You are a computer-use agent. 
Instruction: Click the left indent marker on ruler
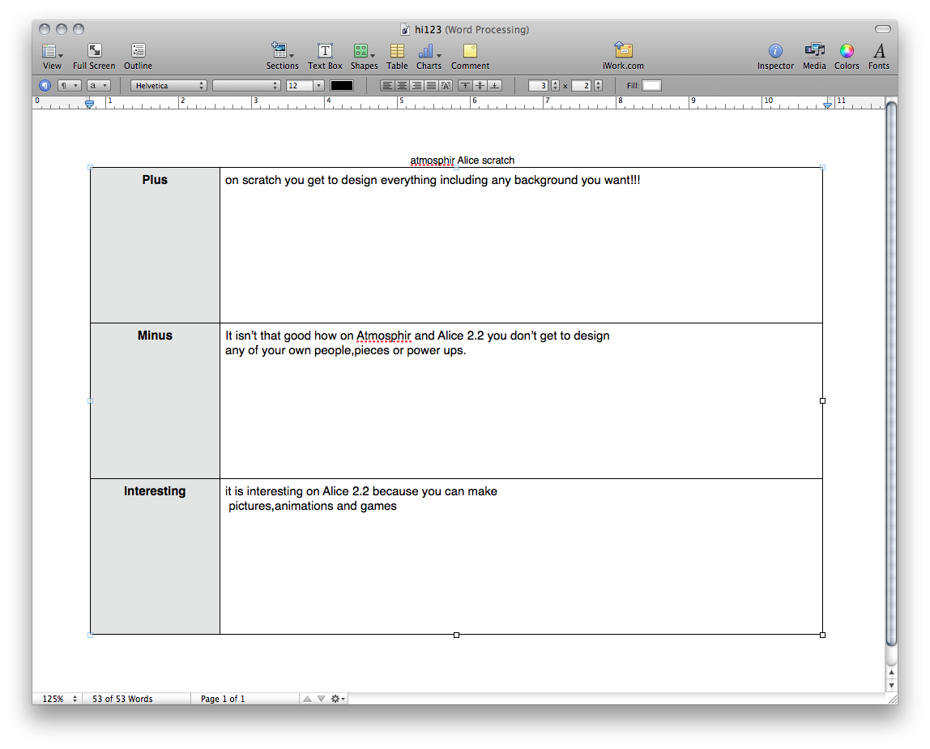coord(89,104)
